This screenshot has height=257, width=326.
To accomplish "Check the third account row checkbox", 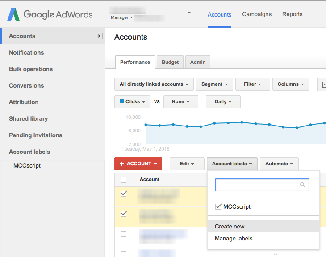I will (x=124, y=234).
